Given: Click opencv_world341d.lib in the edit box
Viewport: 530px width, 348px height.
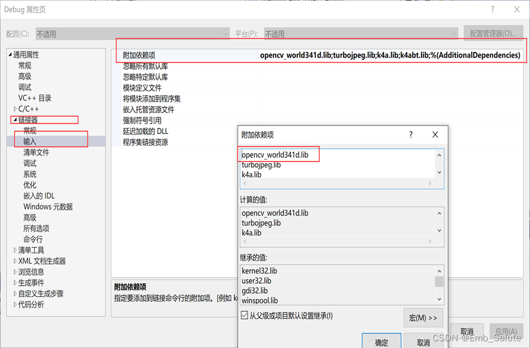Looking at the screenshot, I should (x=274, y=155).
